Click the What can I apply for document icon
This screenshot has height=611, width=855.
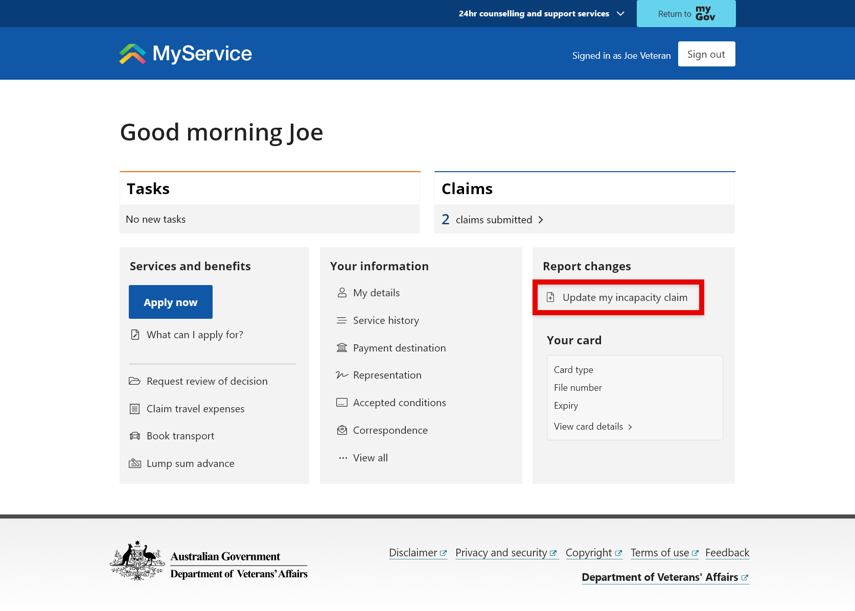click(x=134, y=334)
